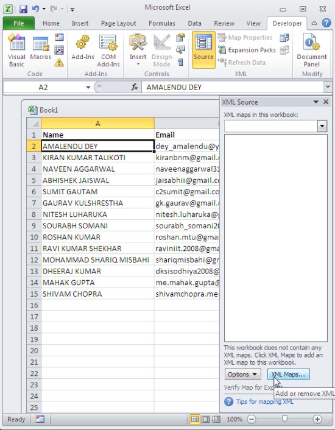Screen dimensions: 335x430
Task: Click the zoom in plus button
Action: [317, 419]
